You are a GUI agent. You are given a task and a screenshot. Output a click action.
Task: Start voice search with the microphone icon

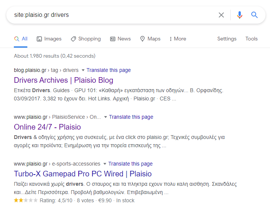pos(240,15)
